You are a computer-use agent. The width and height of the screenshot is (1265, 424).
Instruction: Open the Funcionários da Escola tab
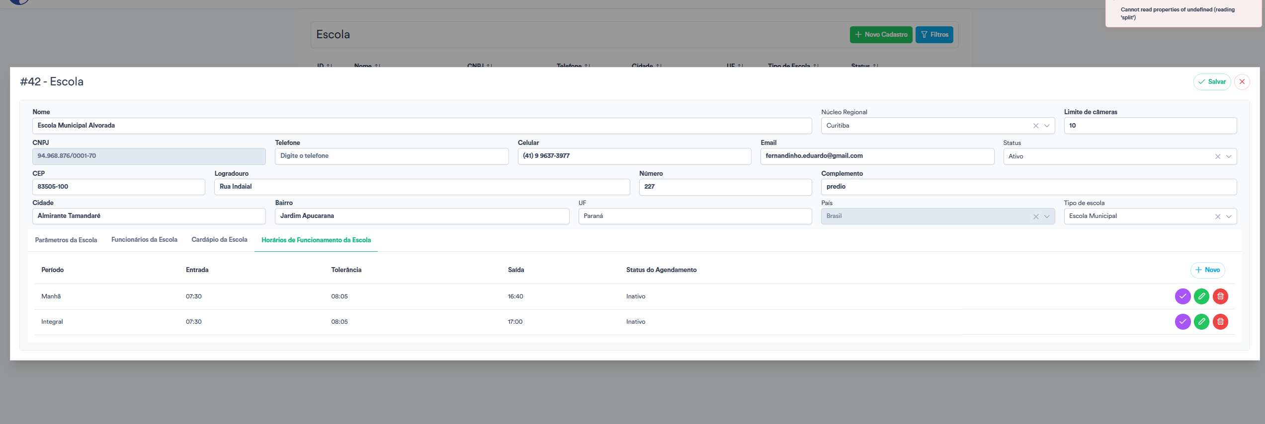pyautogui.click(x=144, y=240)
